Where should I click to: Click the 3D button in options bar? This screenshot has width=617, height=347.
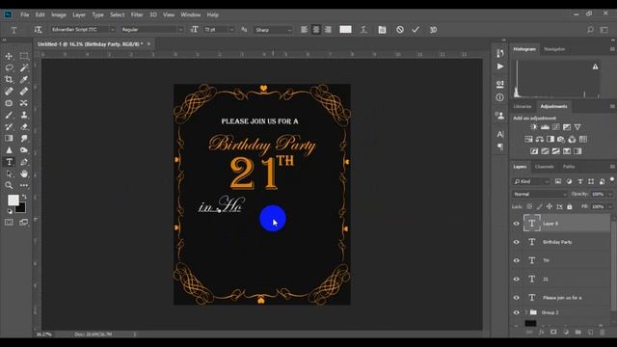click(x=433, y=30)
